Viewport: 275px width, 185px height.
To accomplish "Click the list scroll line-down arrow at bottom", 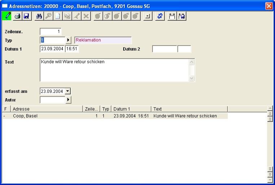I will tap(270, 180).
